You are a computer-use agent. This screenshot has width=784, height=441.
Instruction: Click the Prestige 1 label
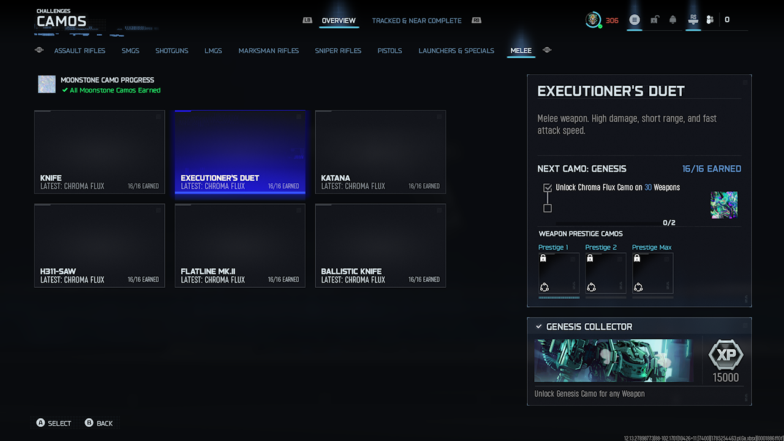click(x=553, y=247)
